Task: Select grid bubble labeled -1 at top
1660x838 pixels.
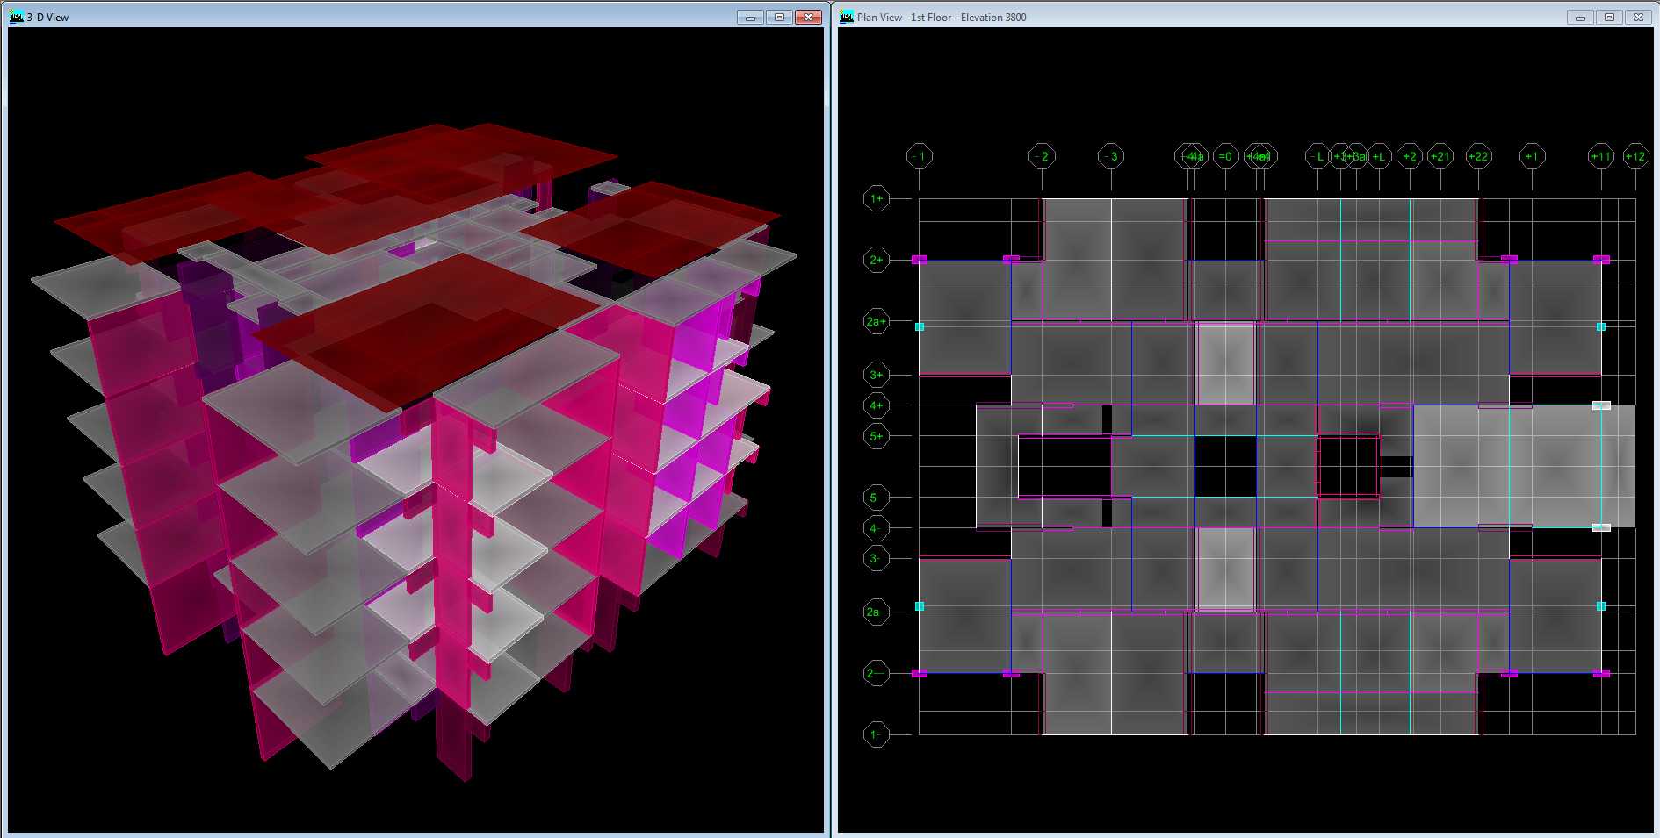Action: coord(919,156)
